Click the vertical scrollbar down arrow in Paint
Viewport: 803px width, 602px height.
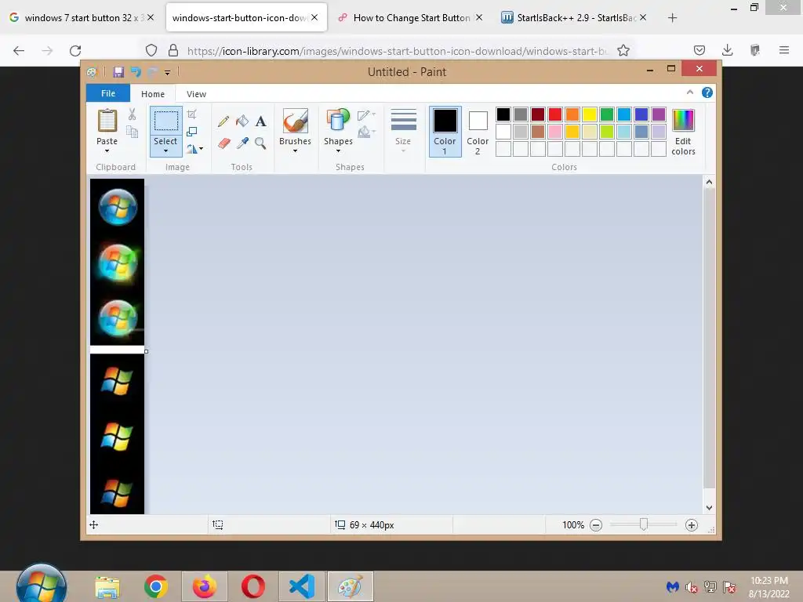point(709,508)
